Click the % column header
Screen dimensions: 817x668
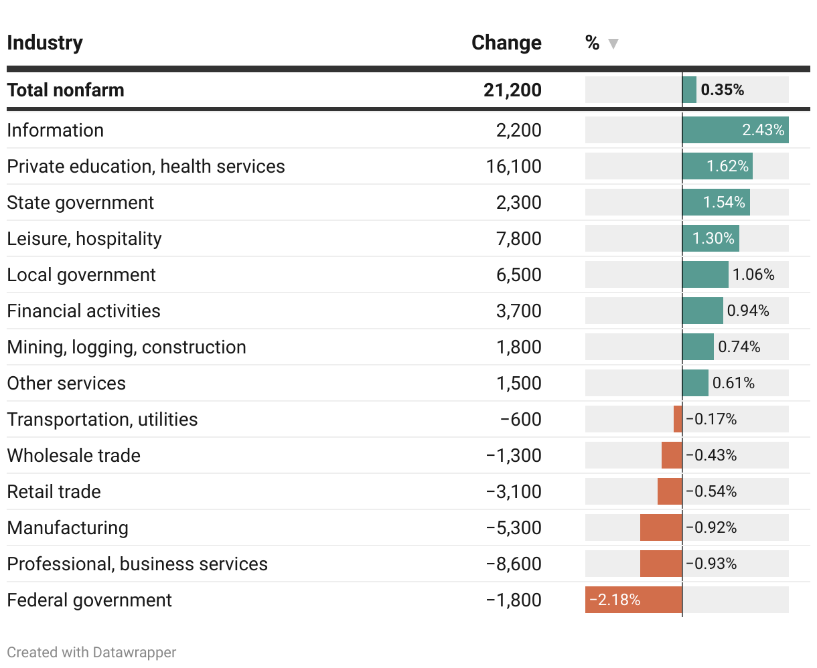(592, 43)
